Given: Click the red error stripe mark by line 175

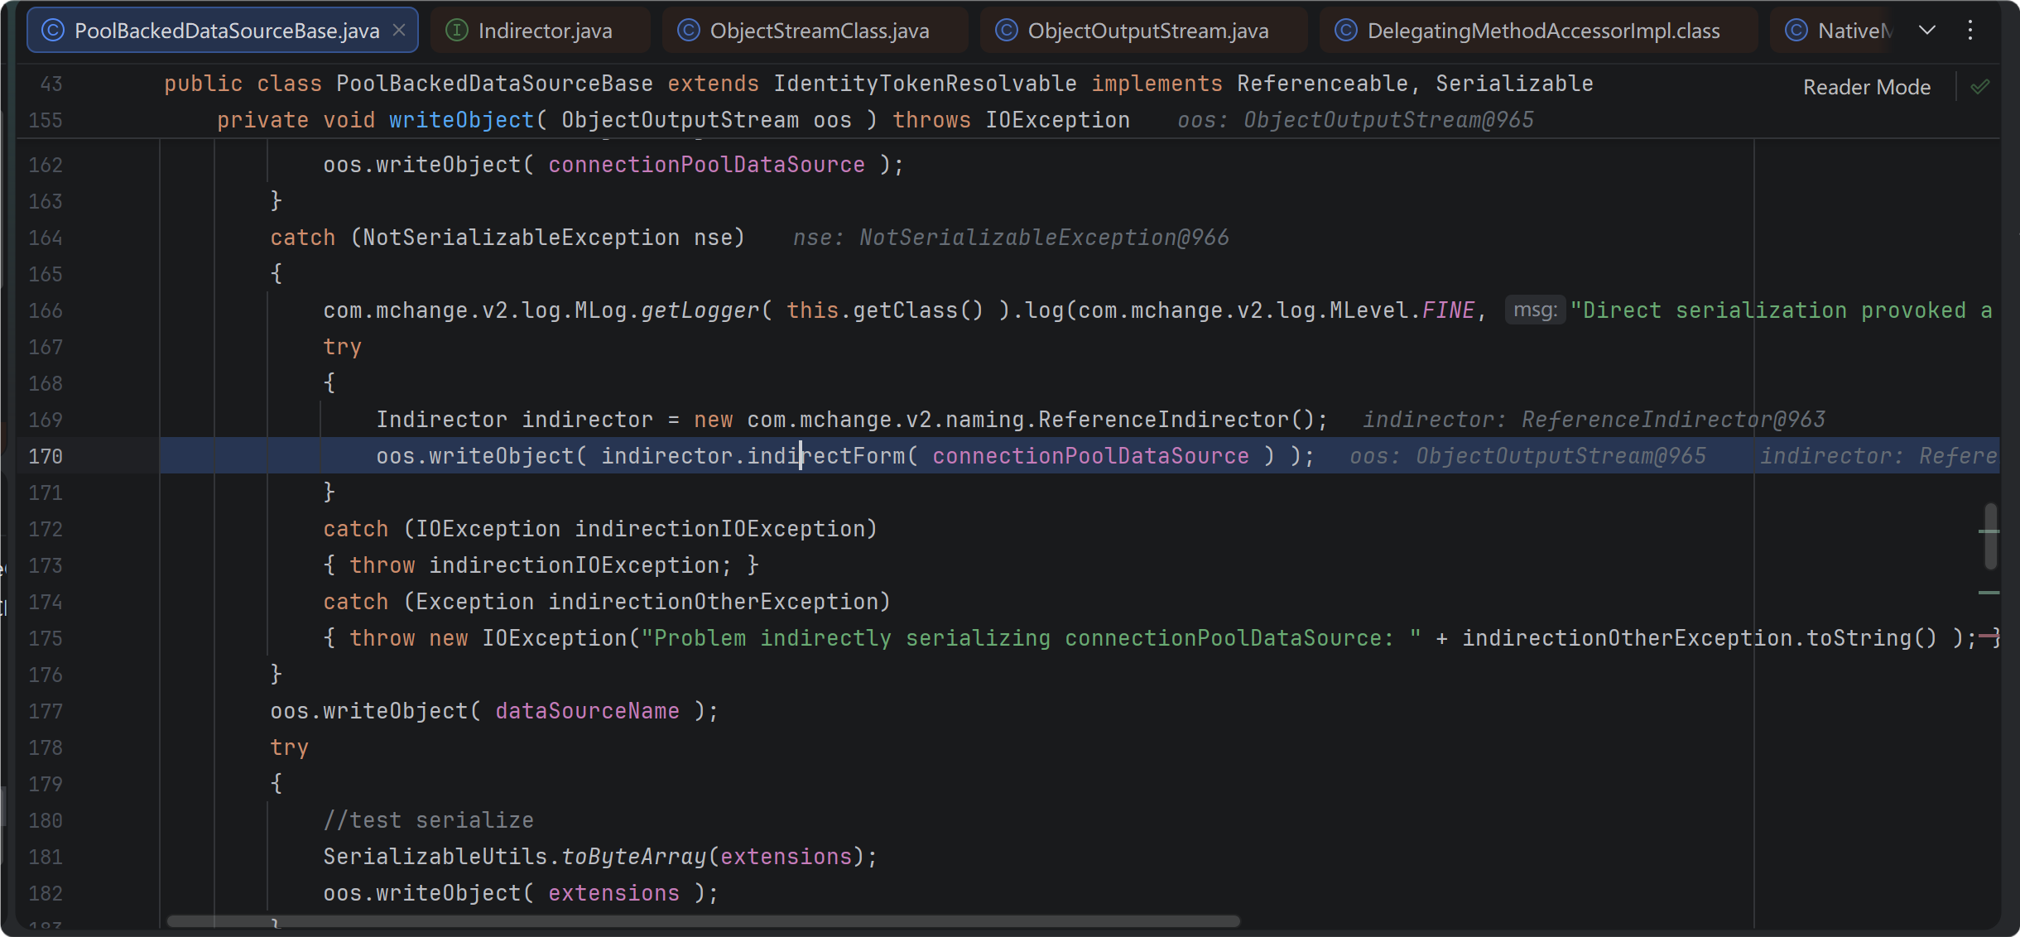Looking at the screenshot, I should pos(1989,637).
